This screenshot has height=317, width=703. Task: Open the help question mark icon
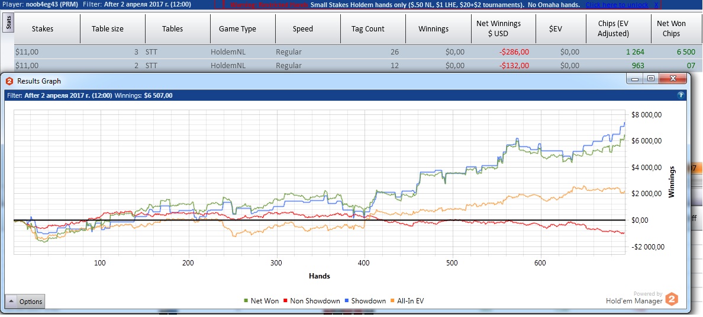681,94
